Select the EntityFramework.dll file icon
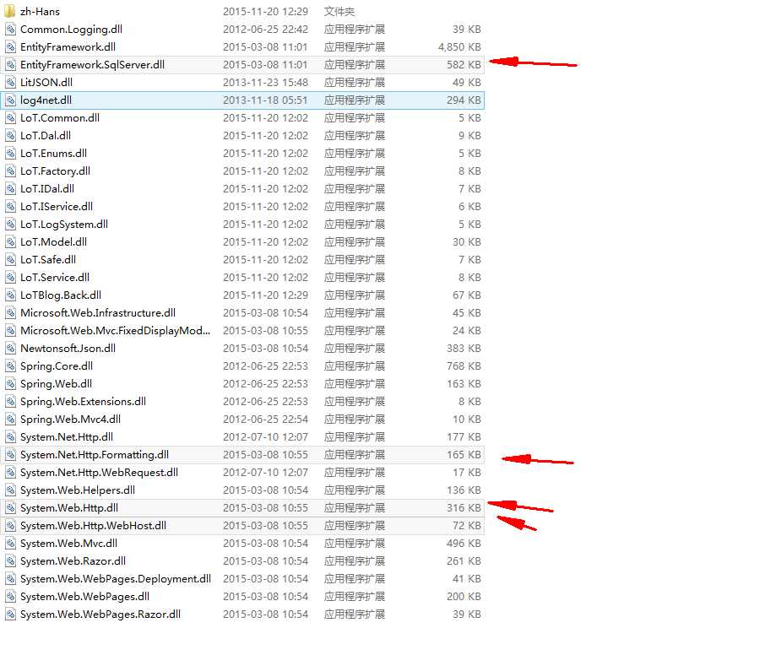 10,47
